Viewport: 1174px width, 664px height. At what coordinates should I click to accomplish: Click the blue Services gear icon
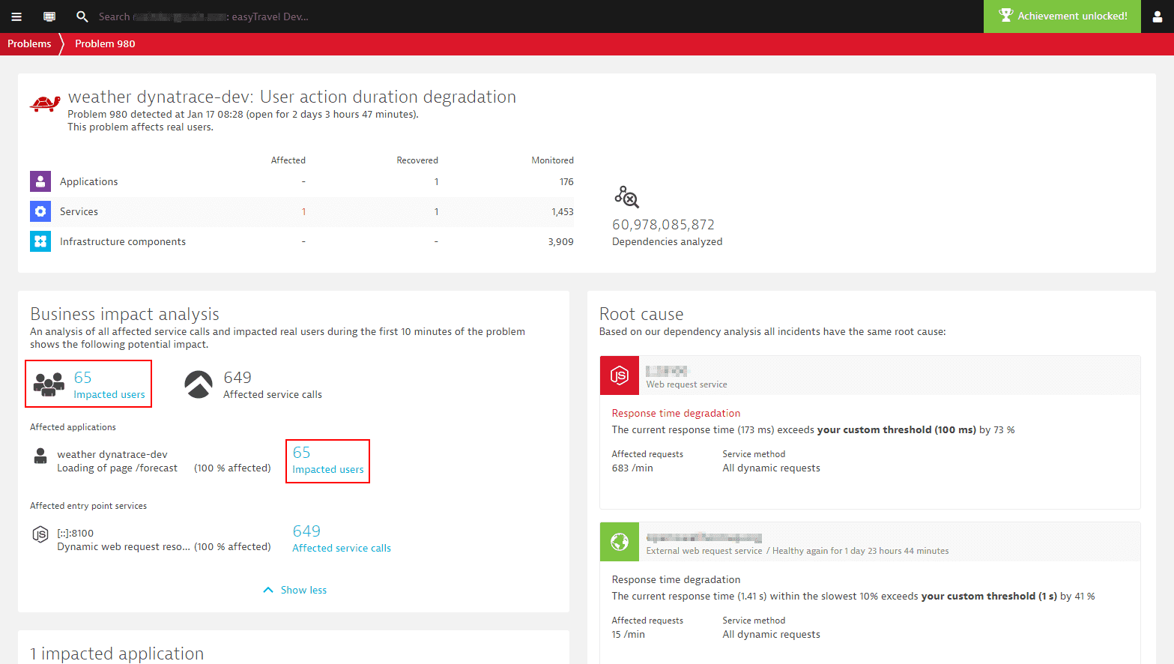pyautogui.click(x=40, y=211)
